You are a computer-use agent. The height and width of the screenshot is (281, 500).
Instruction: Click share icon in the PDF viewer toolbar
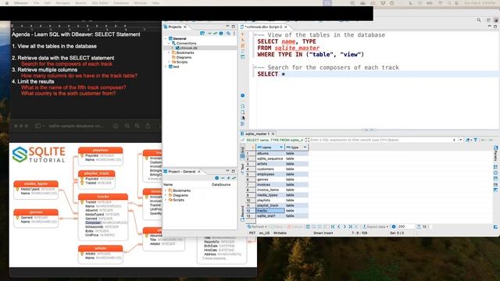tap(148, 126)
